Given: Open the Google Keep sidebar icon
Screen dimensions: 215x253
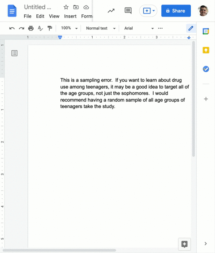Looking at the screenshot, I should tap(206, 50).
